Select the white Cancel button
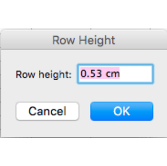Image resolution: width=167 pixels, height=166 pixels. [x=48, y=111]
